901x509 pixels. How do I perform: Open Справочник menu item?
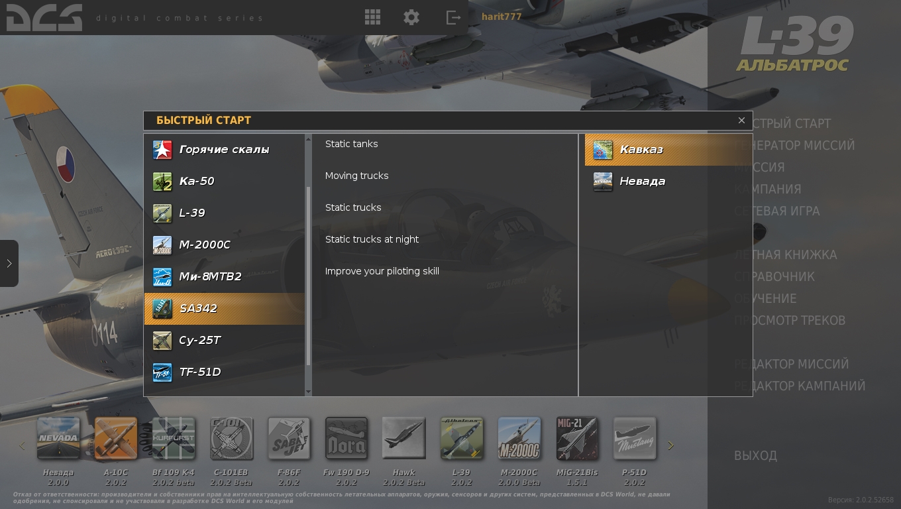[774, 276]
